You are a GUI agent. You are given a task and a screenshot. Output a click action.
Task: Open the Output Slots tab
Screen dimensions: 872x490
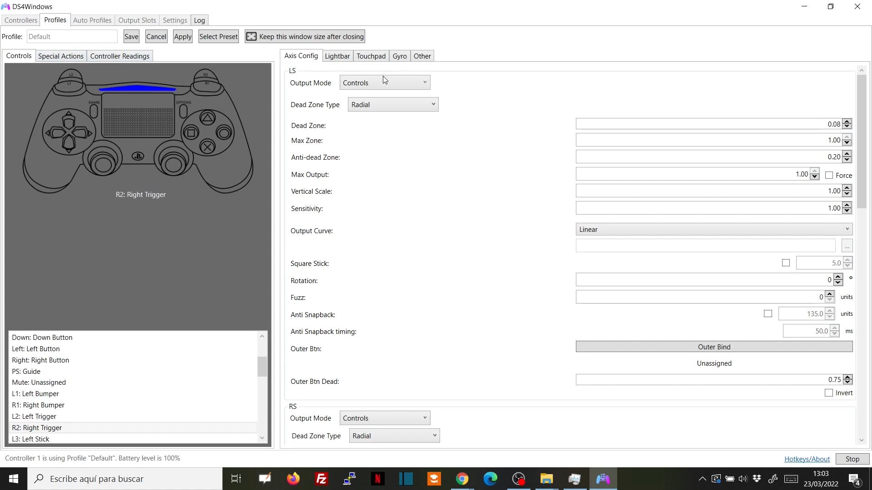[137, 20]
